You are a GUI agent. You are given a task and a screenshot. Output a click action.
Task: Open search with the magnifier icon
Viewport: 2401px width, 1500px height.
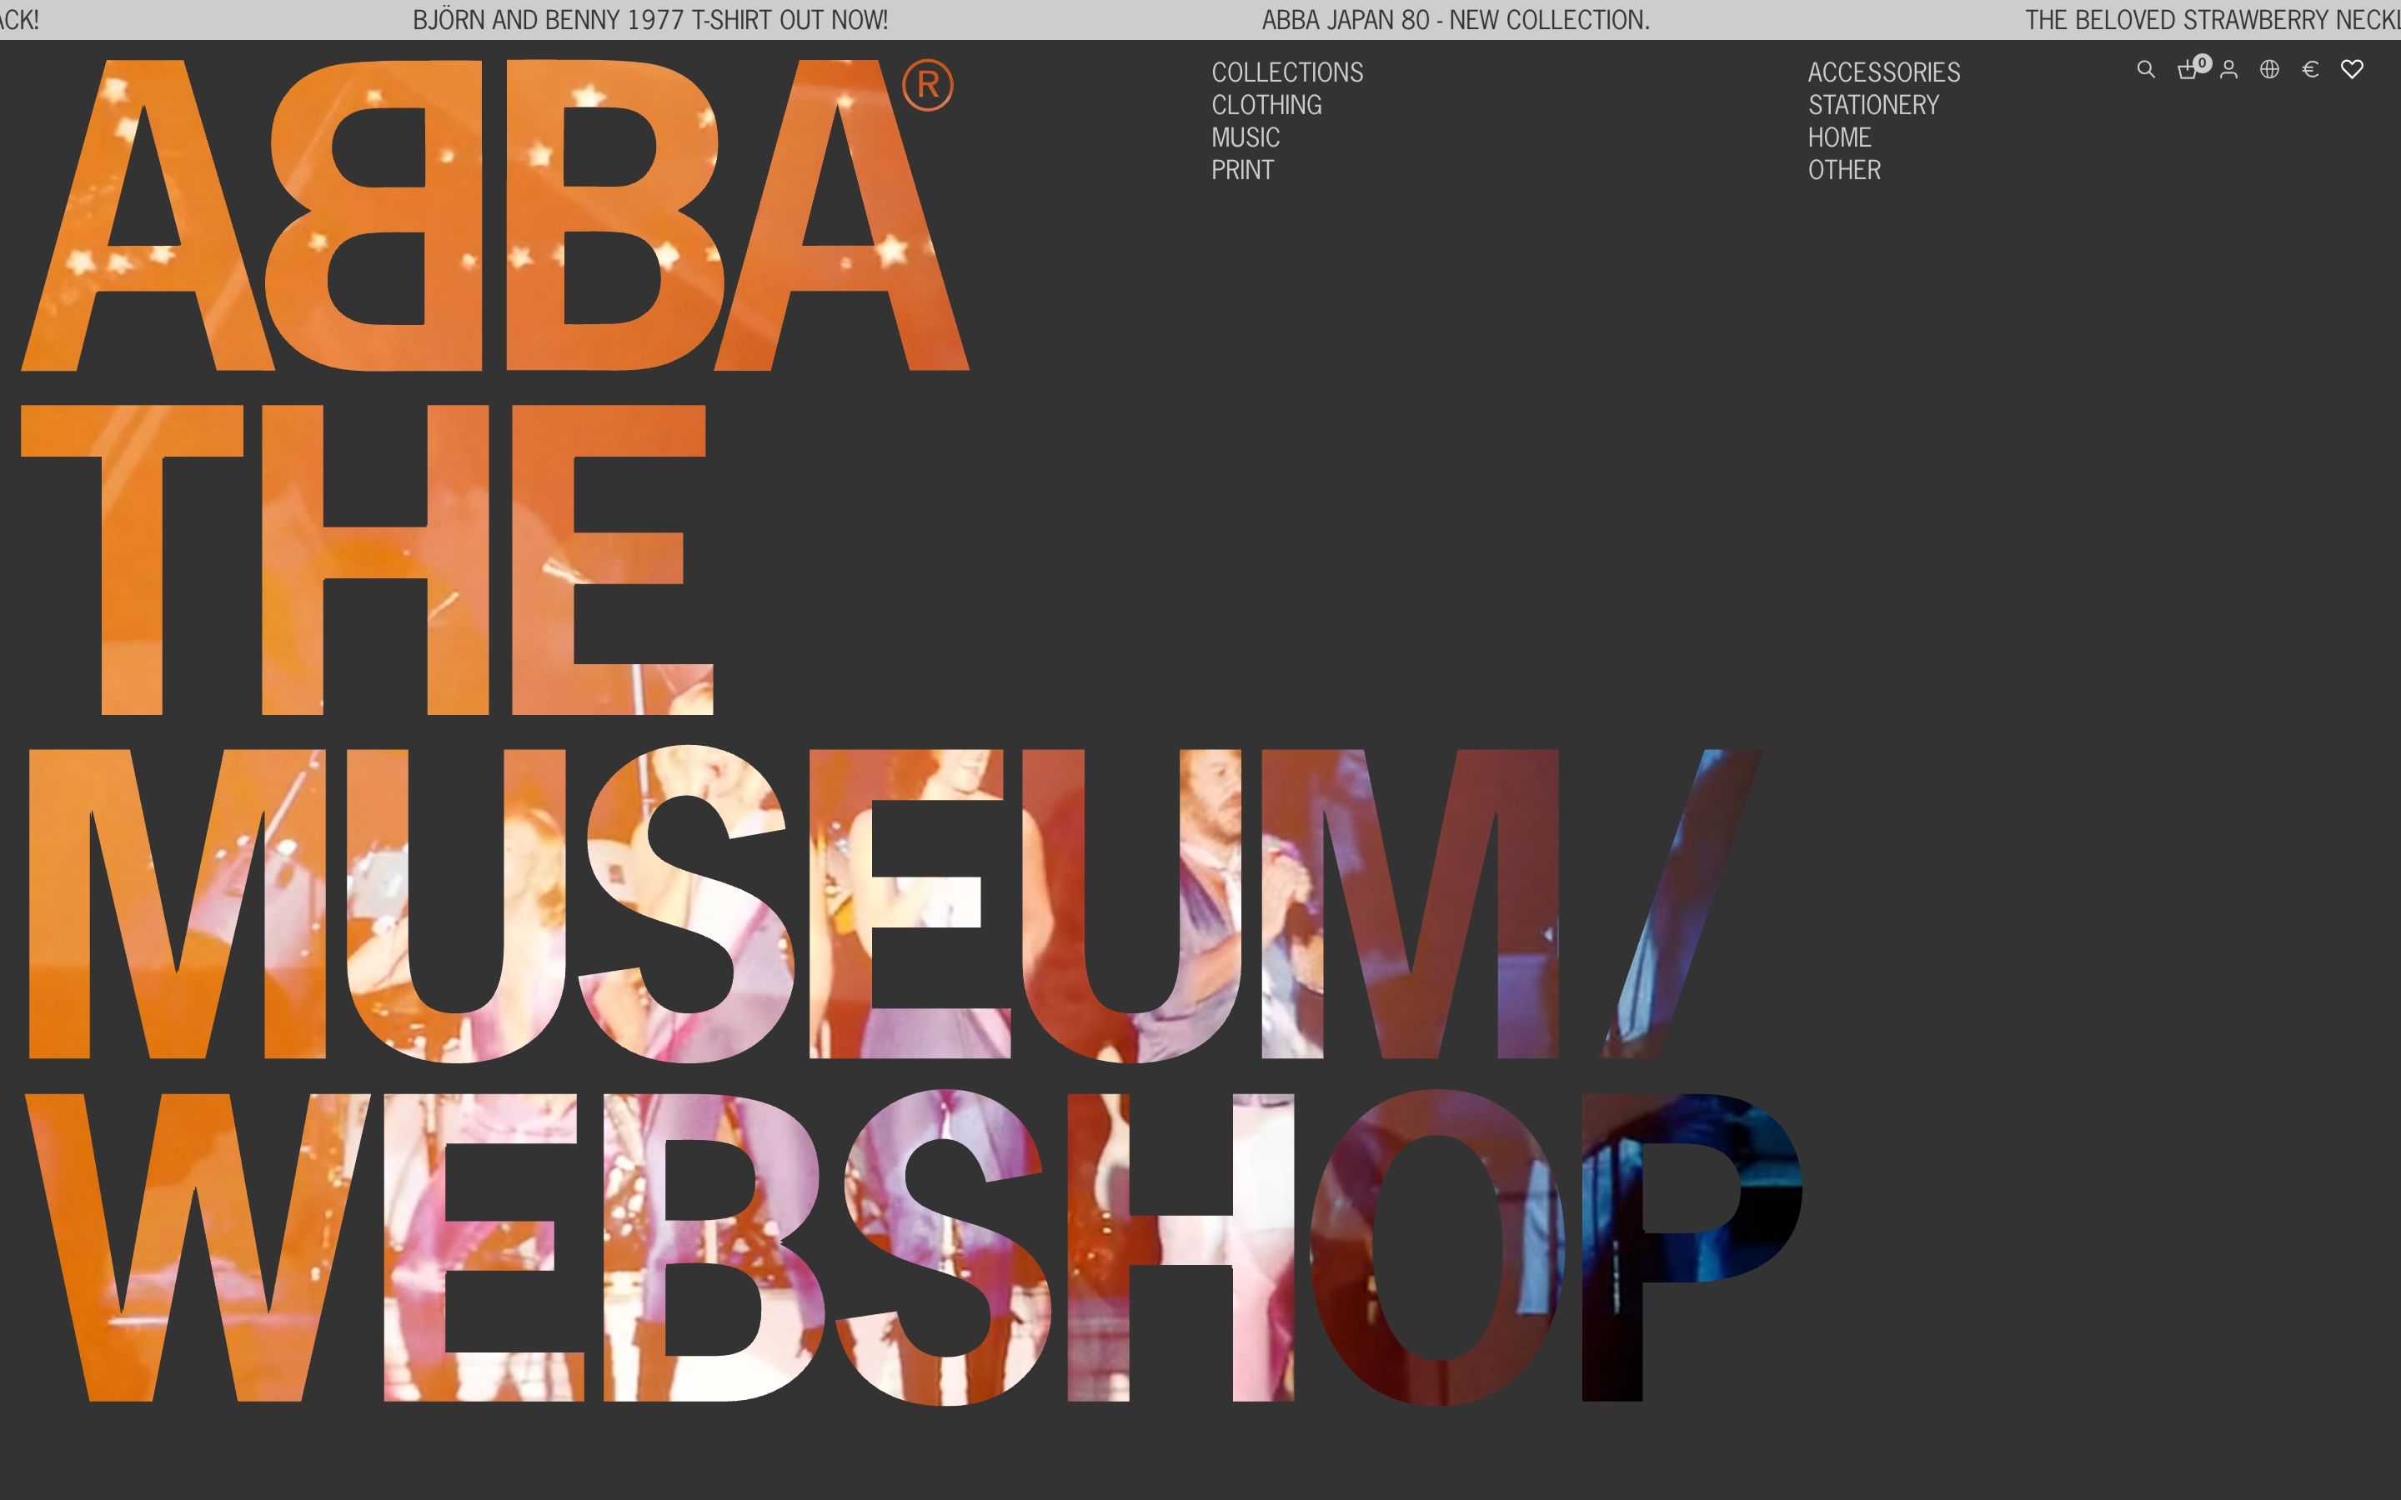pos(2145,69)
